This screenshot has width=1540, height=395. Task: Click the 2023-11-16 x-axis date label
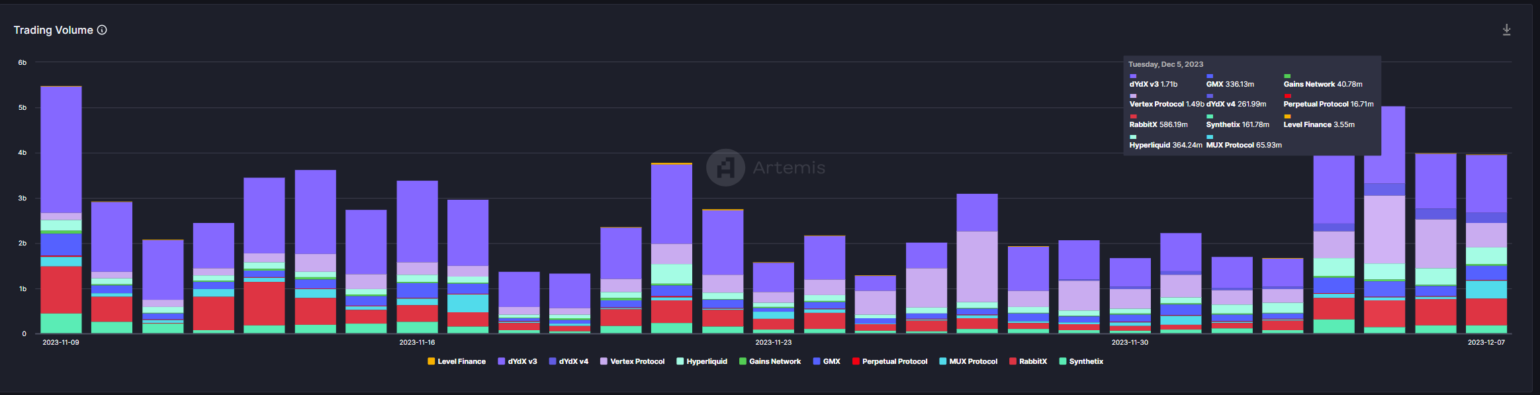click(x=417, y=342)
